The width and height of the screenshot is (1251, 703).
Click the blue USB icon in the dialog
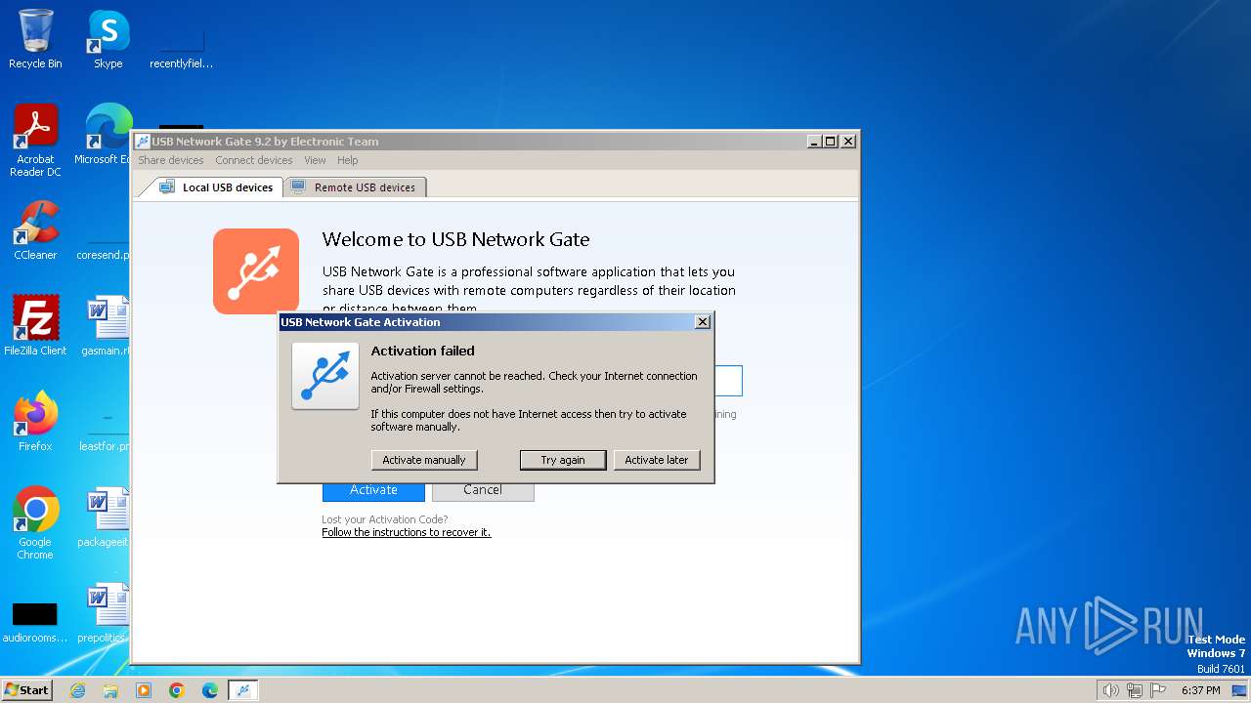325,376
